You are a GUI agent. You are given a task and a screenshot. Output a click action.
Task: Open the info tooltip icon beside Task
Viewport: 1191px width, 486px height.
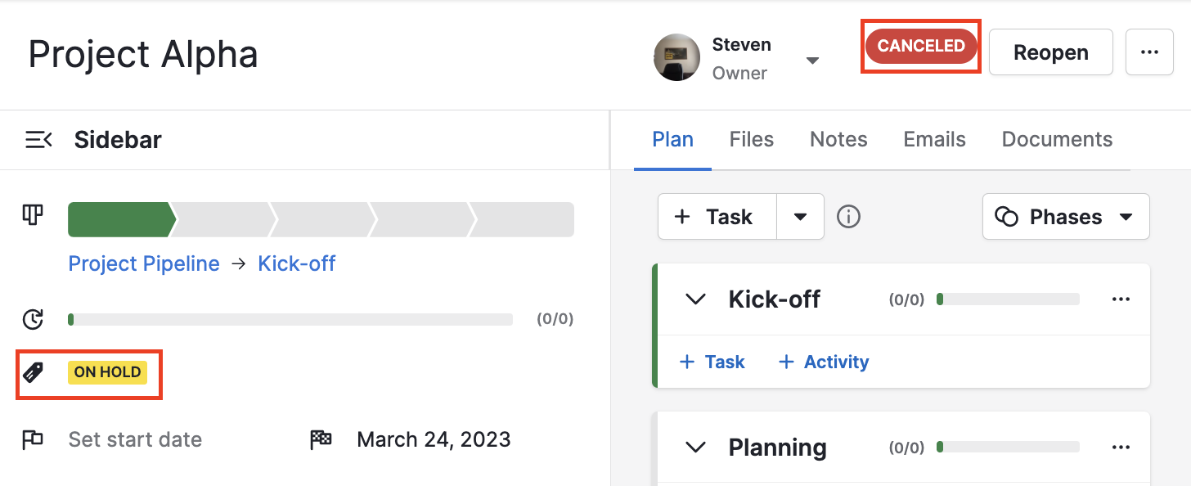848,216
